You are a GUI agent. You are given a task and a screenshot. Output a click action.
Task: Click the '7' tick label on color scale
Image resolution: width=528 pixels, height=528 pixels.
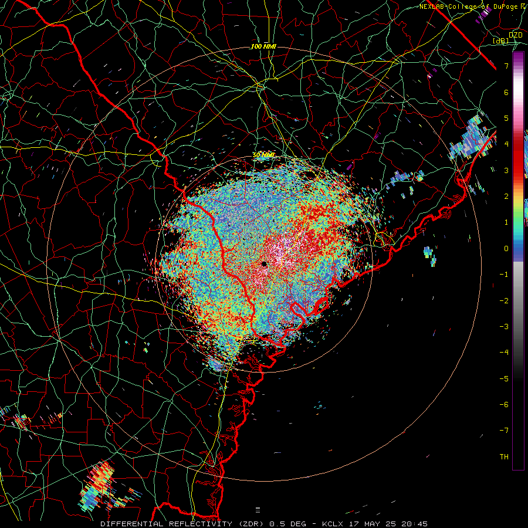pyautogui.click(x=506, y=66)
